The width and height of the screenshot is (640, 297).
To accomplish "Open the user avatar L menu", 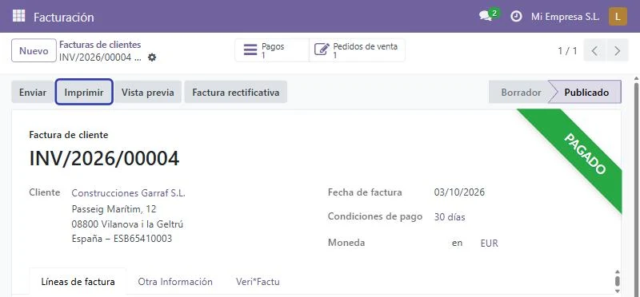I will tap(618, 17).
